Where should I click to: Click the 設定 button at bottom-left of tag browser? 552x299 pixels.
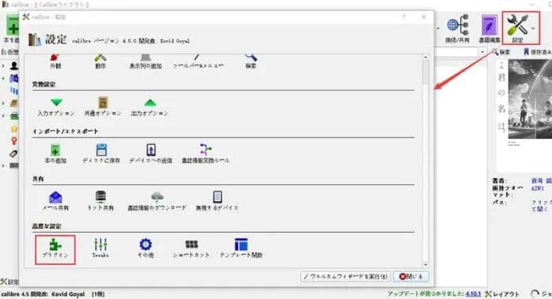pyautogui.click(x=9, y=282)
